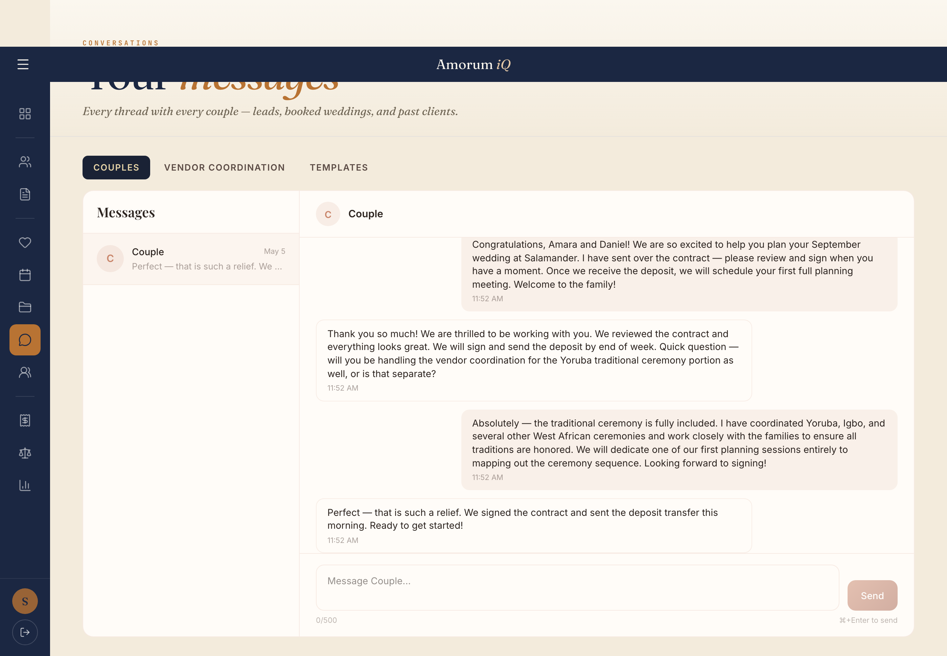Screen dimensions: 947x656
Task: Click the '⌘+Enter to send' hint
Action: point(868,620)
